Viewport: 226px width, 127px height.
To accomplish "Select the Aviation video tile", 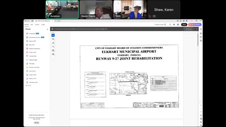I will (x=62, y=10).
